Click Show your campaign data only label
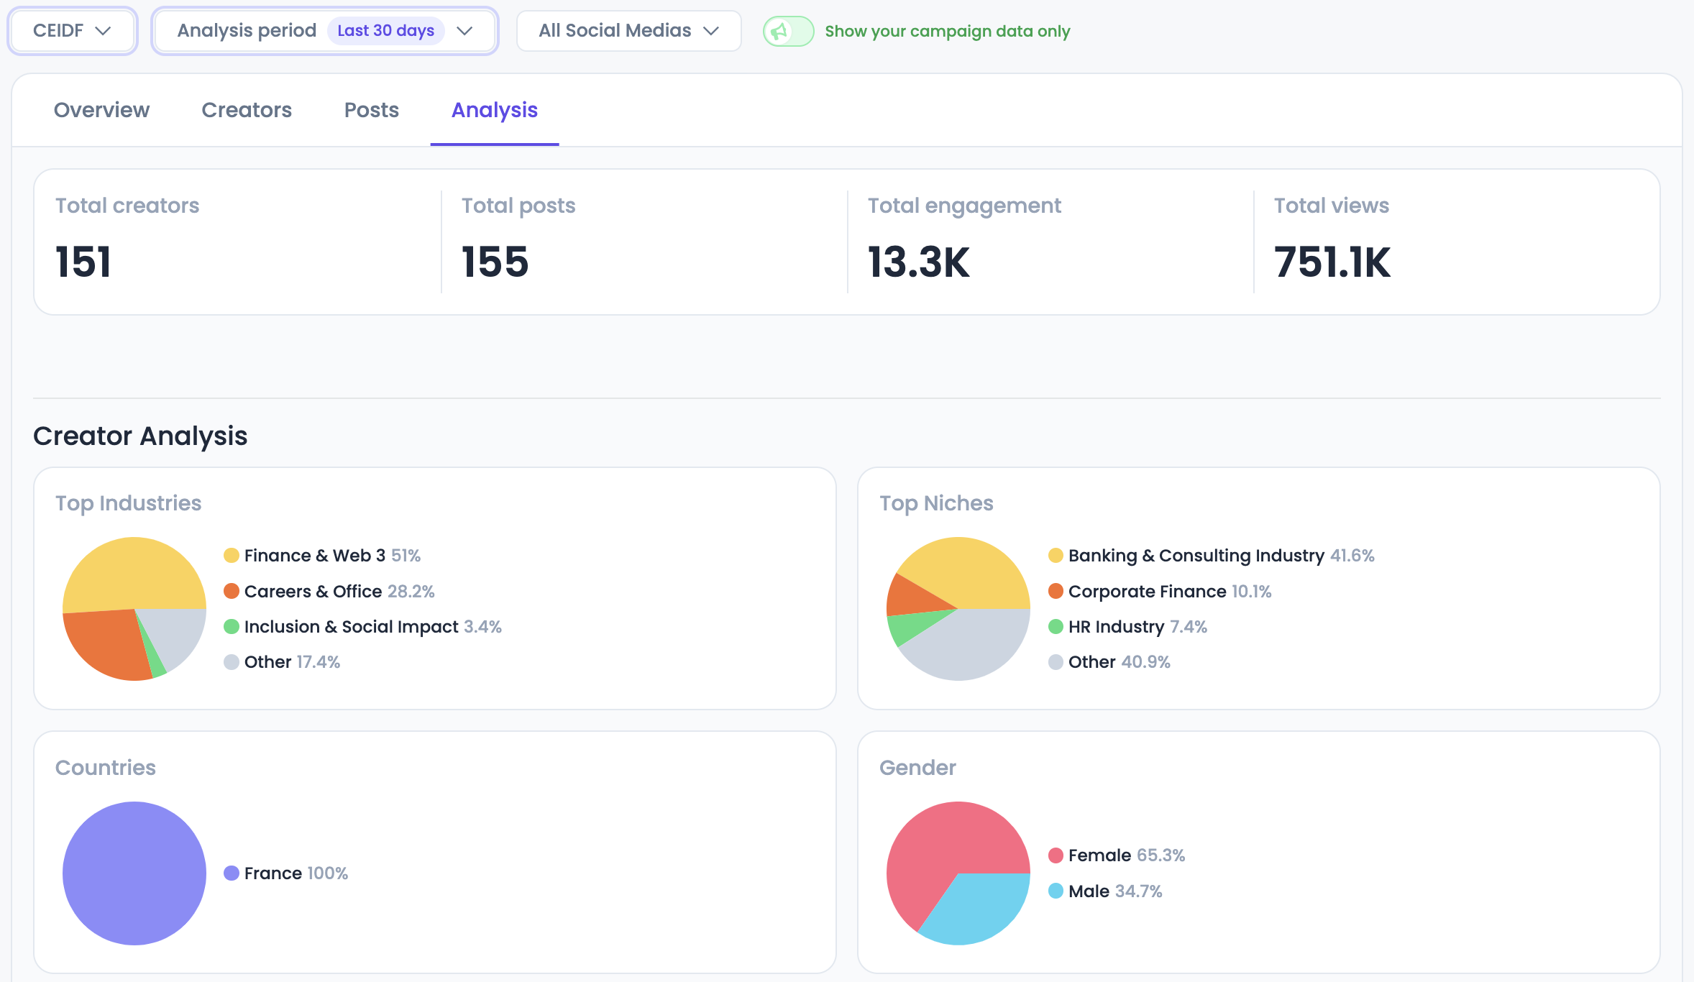This screenshot has width=1694, height=982. tap(947, 32)
